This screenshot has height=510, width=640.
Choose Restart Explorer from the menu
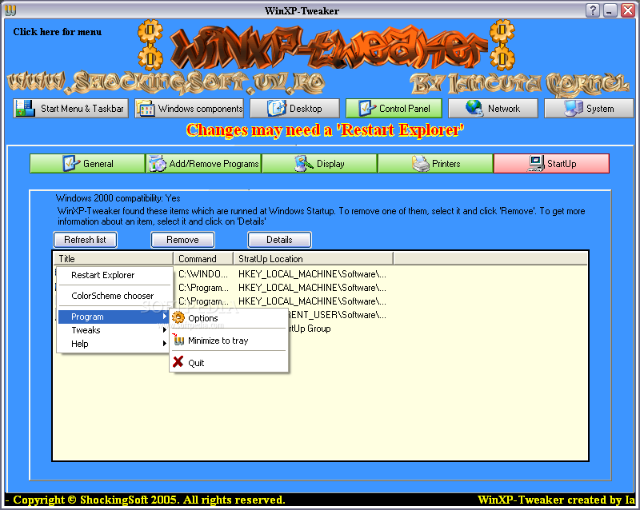coord(113,275)
